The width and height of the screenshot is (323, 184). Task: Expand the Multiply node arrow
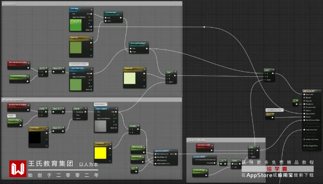(x=138, y=126)
